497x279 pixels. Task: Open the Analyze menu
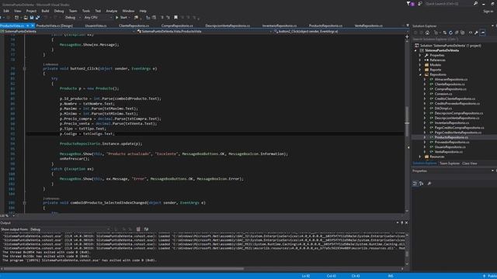(112, 11)
